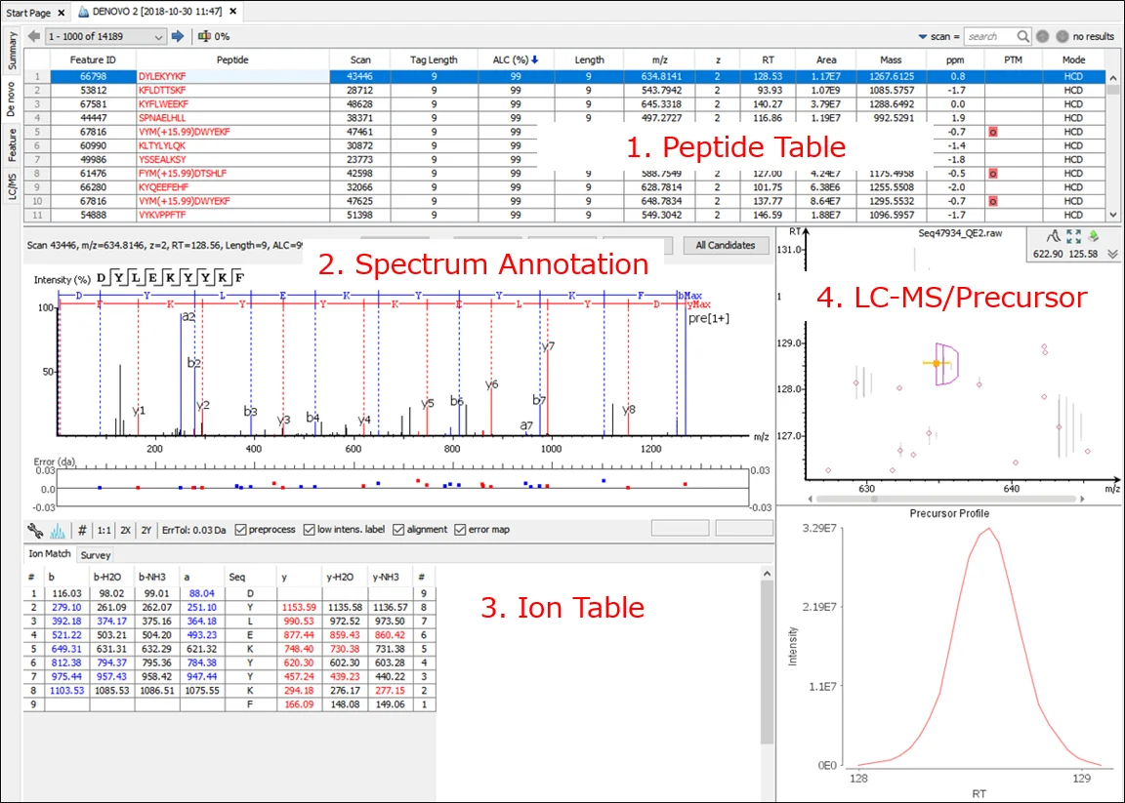Click the magnifier icon in search box
Viewport: 1125px width, 803px height.
1023,36
